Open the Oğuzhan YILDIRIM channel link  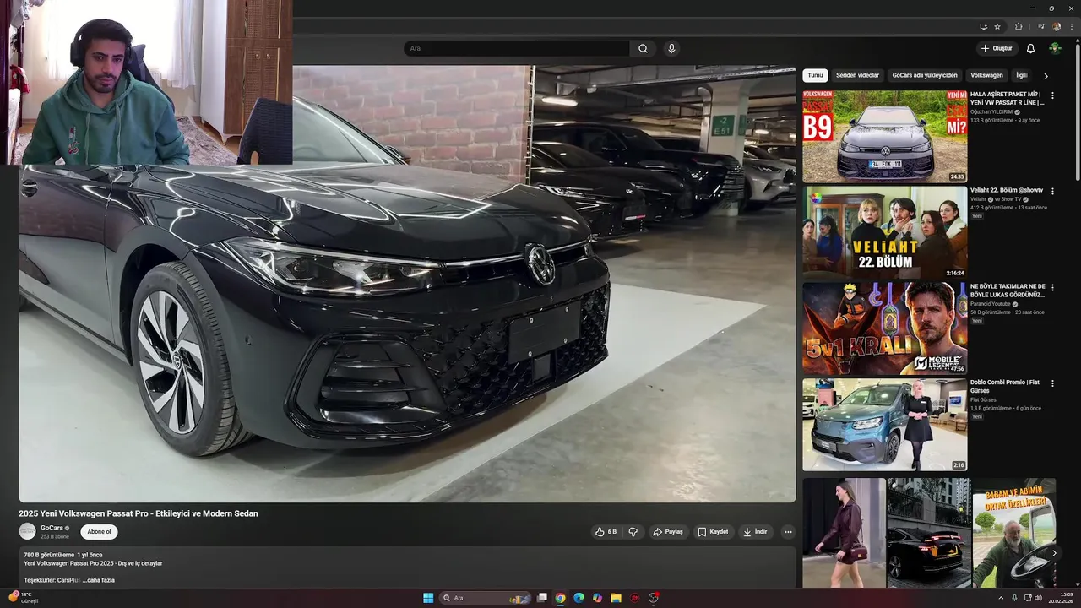click(x=991, y=111)
